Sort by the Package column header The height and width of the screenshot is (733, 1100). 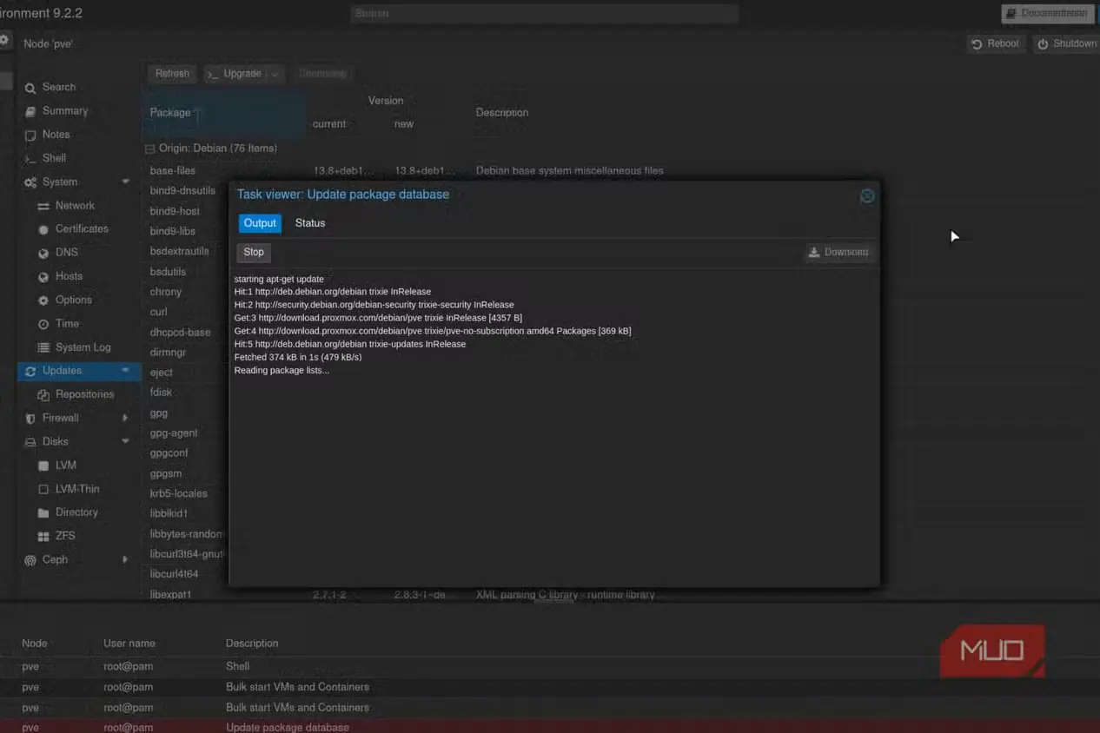point(223,112)
